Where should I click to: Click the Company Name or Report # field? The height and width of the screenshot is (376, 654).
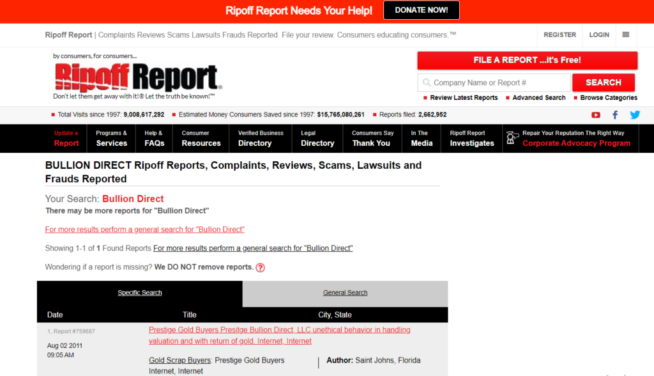pos(494,82)
